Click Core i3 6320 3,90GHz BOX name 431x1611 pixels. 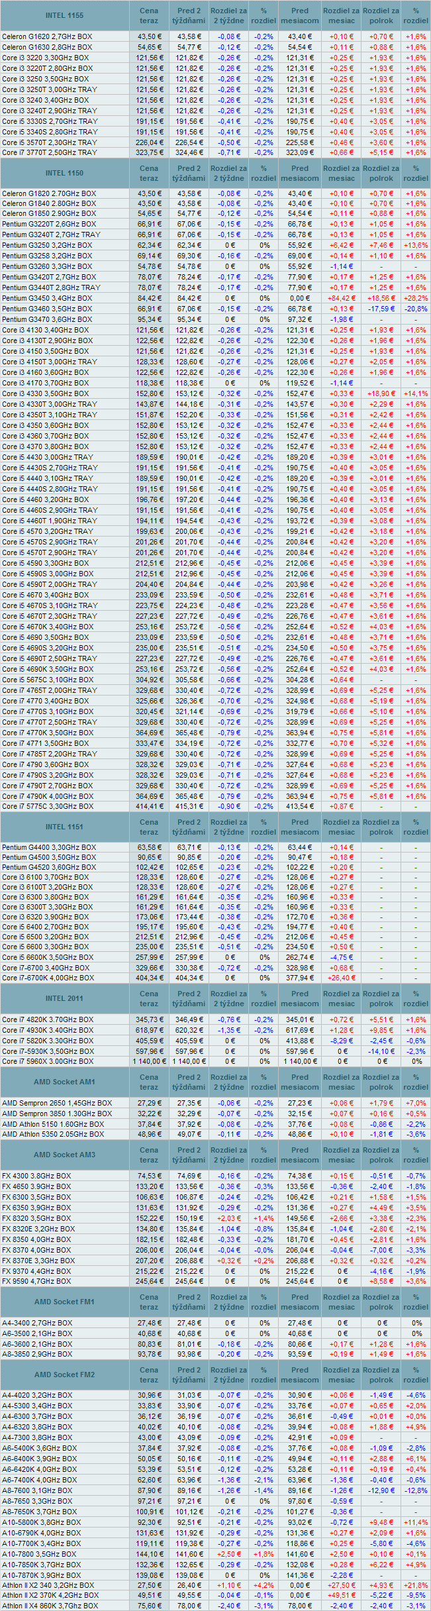click(x=45, y=917)
